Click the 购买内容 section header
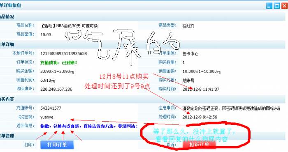288x152 pixels. pos(7,99)
